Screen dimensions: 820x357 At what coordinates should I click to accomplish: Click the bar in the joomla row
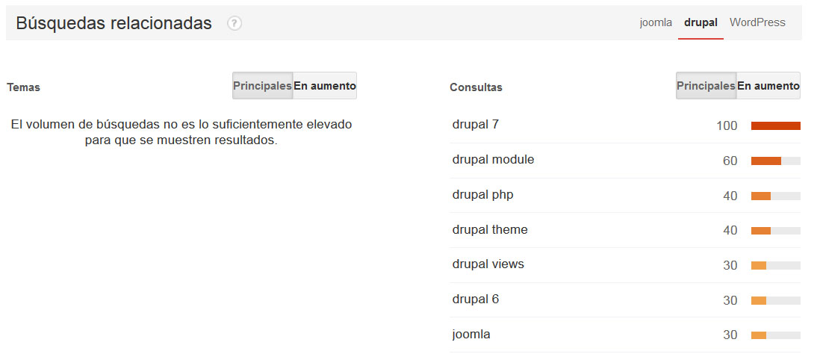click(775, 335)
